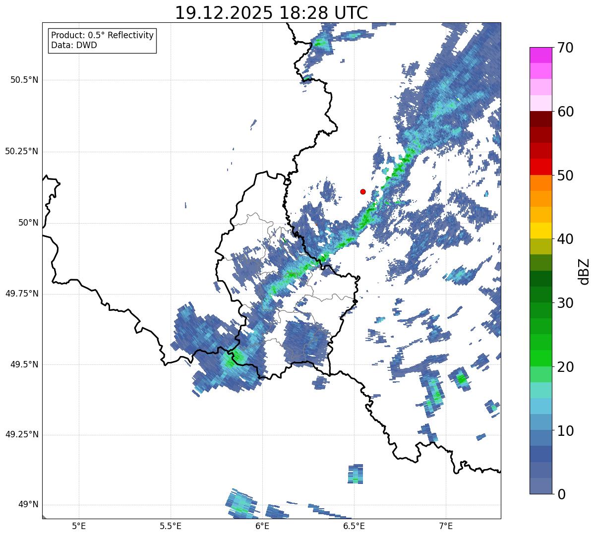This screenshot has width=596, height=536.
Task: Select the "Data: DWD" source label
Action: (74, 45)
